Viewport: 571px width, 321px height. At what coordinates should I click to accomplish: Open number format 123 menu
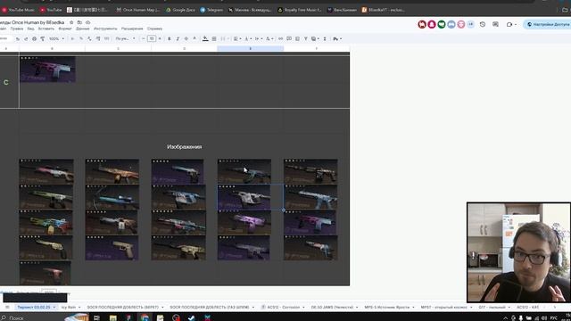[x=106, y=38]
